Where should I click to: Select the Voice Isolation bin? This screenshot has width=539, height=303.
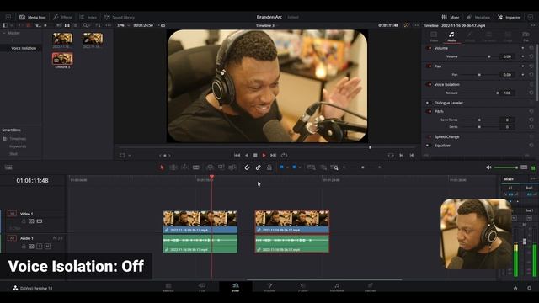click(x=24, y=48)
